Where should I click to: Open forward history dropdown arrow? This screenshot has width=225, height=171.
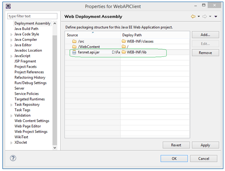pos(210,16)
